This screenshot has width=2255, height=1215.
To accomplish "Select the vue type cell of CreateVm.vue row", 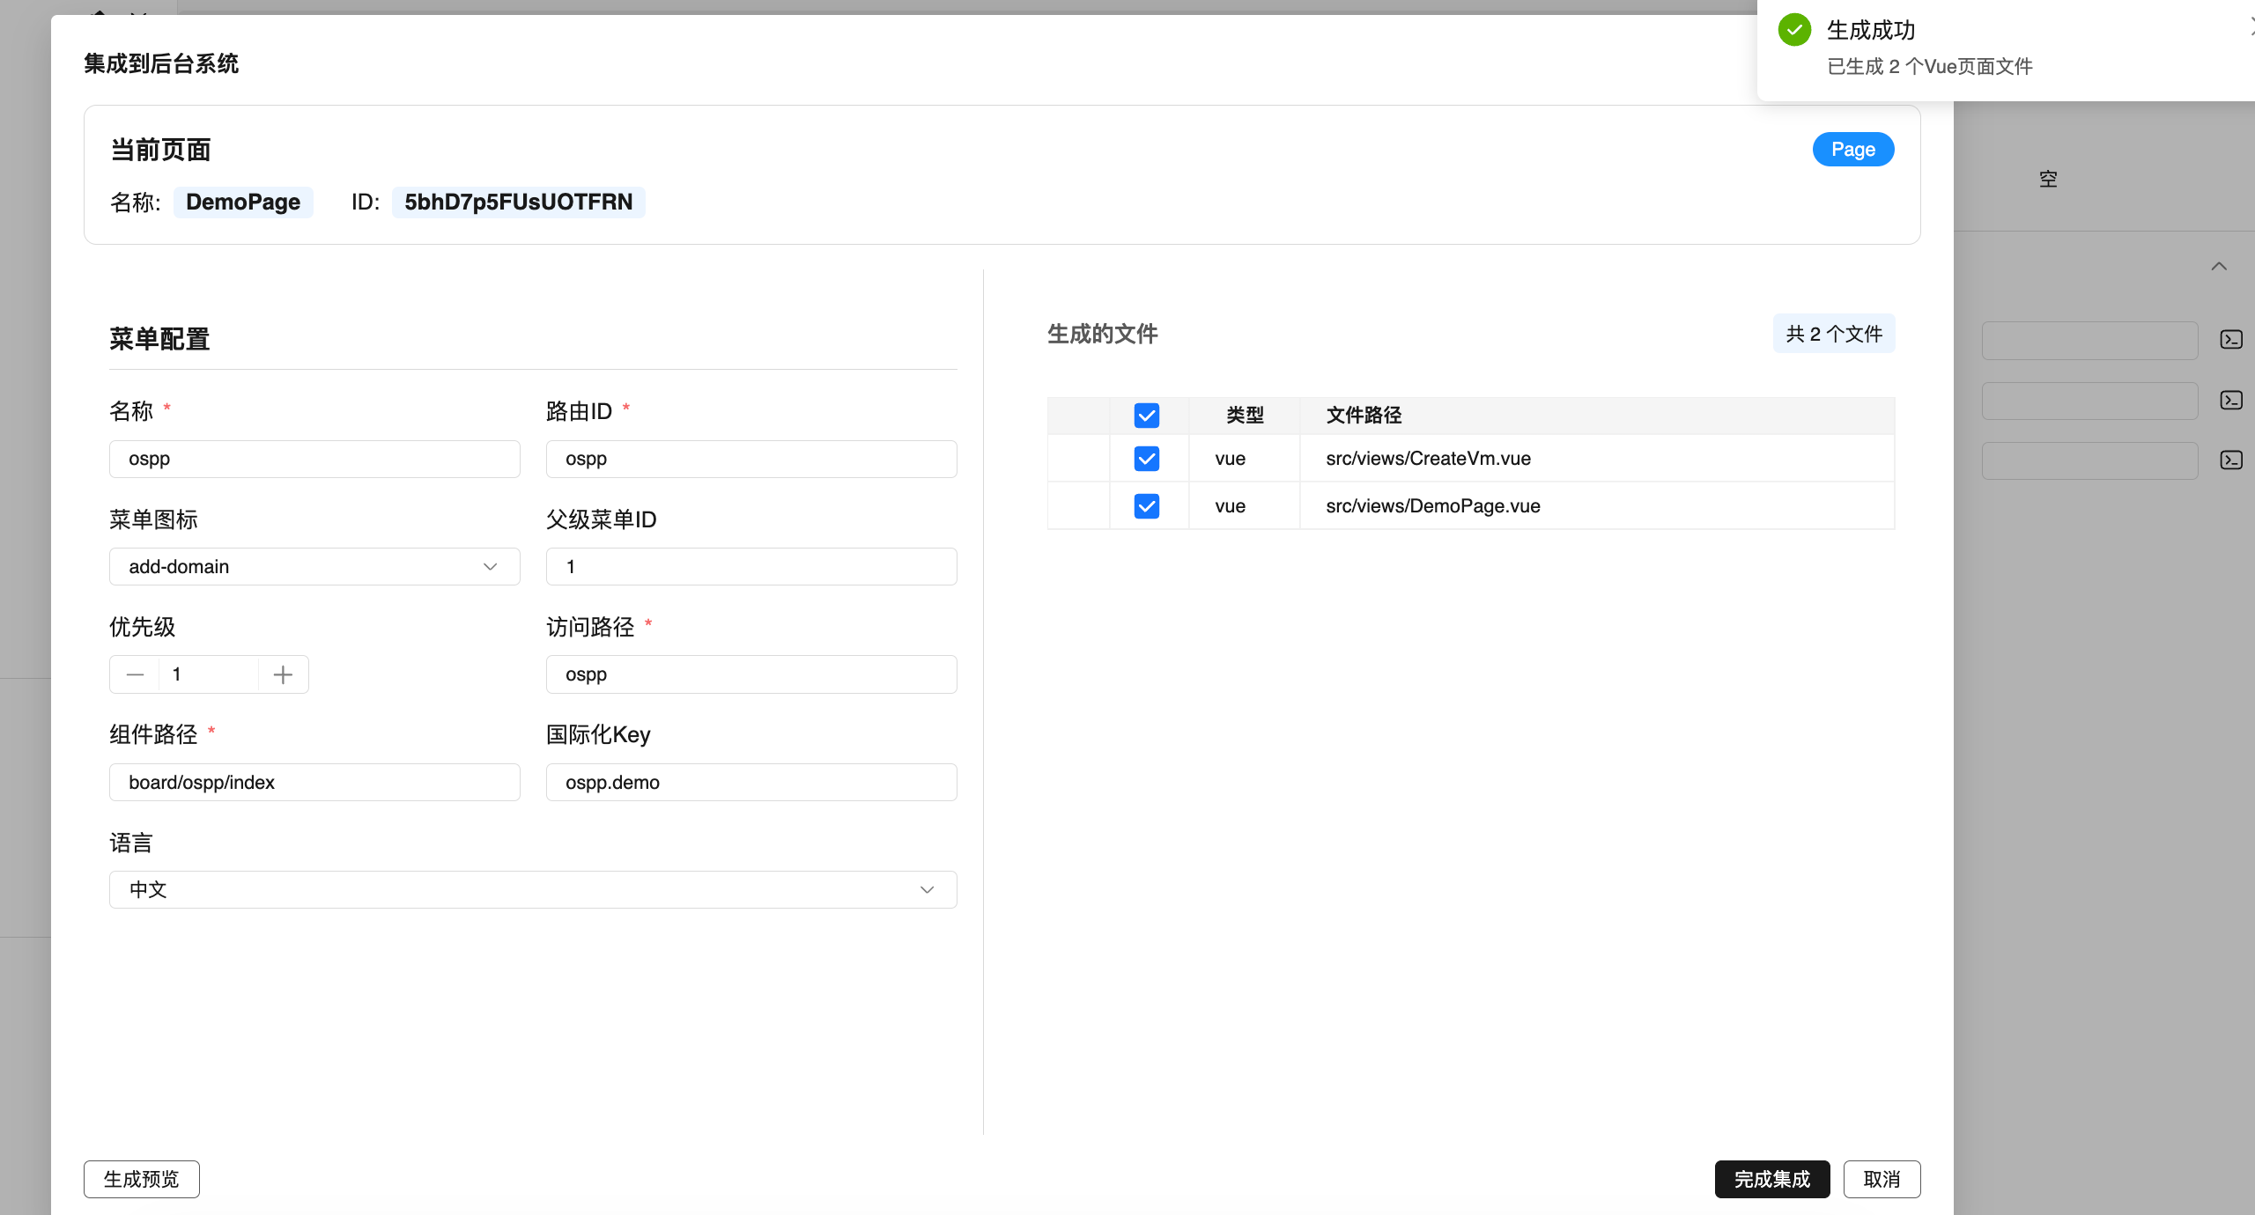I will point(1230,458).
